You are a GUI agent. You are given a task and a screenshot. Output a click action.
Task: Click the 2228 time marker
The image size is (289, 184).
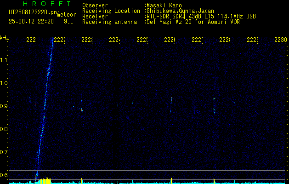pyautogui.click(x=225, y=40)
